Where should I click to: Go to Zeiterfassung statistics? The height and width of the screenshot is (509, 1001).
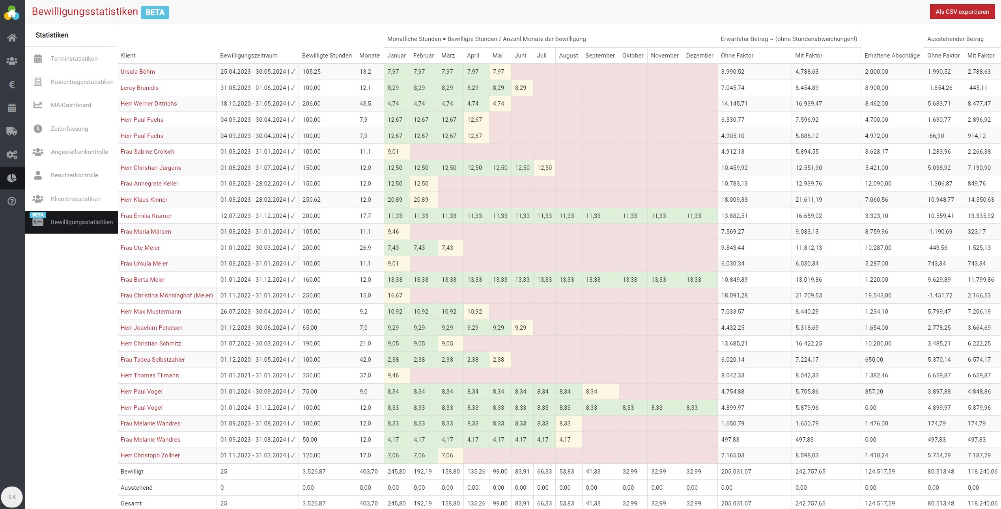[x=69, y=129]
